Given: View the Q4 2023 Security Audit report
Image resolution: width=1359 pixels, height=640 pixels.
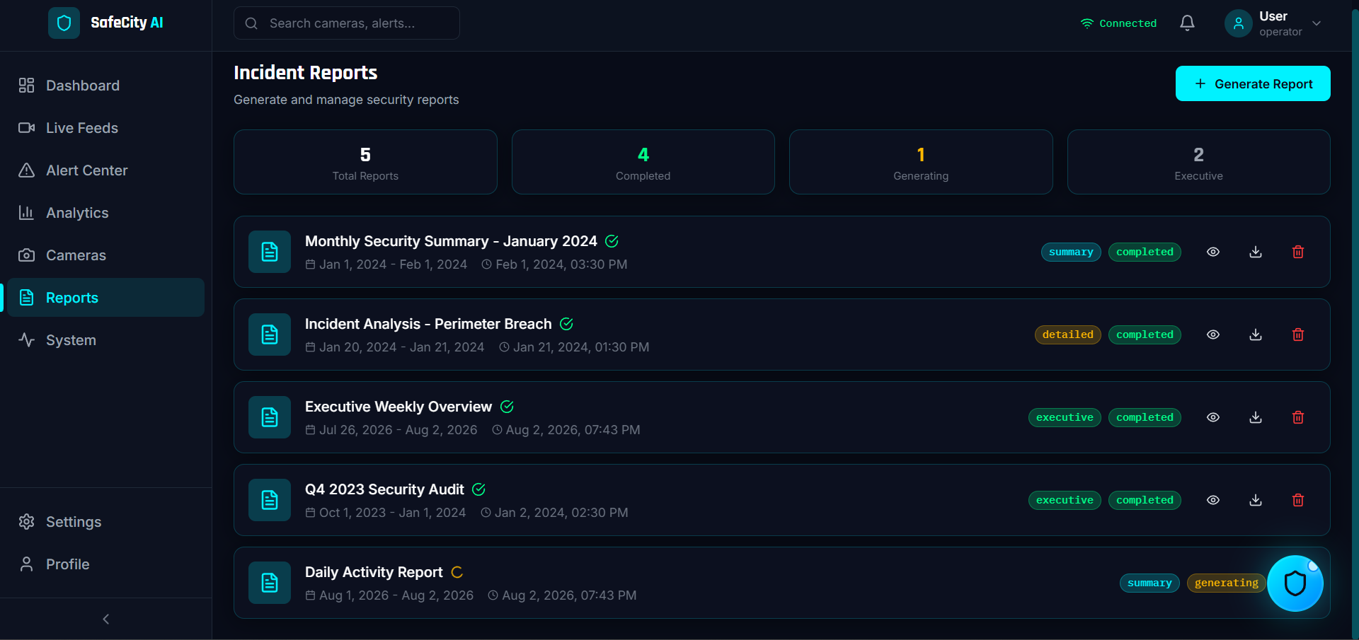Looking at the screenshot, I should coord(1213,500).
